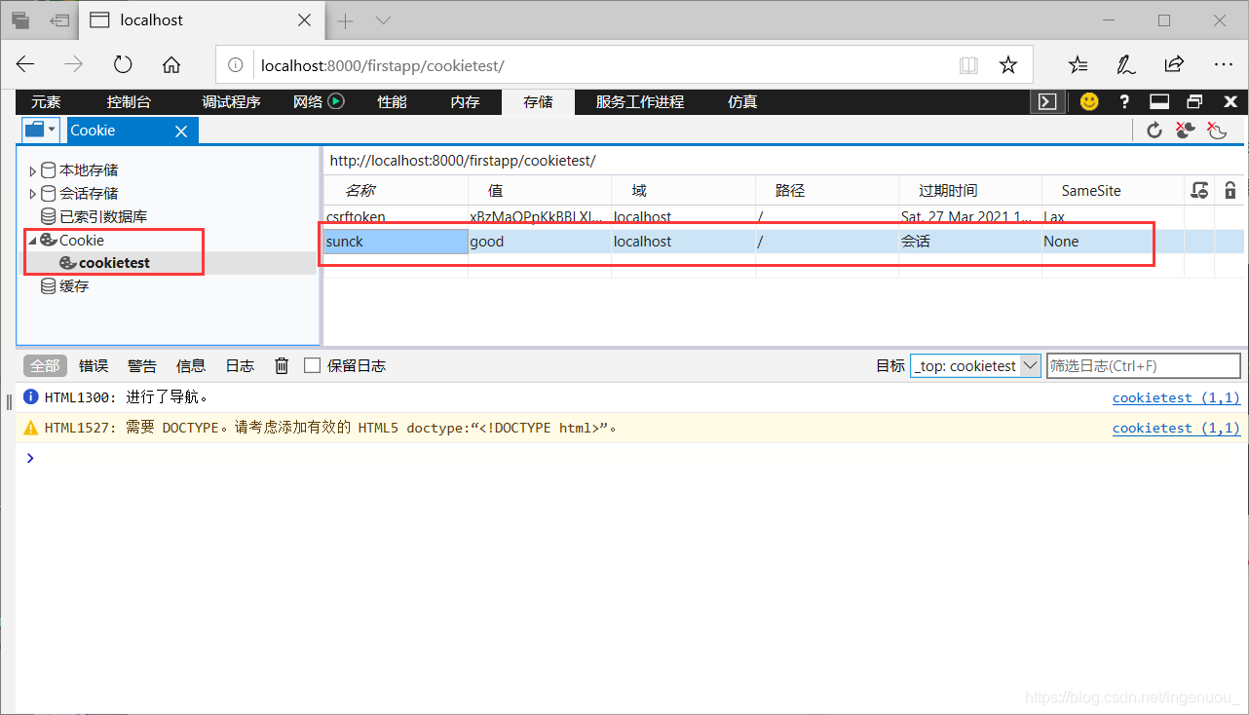Screen dimensions: 1249x715
Task: Set these tabs aside icon
Action: (59, 20)
